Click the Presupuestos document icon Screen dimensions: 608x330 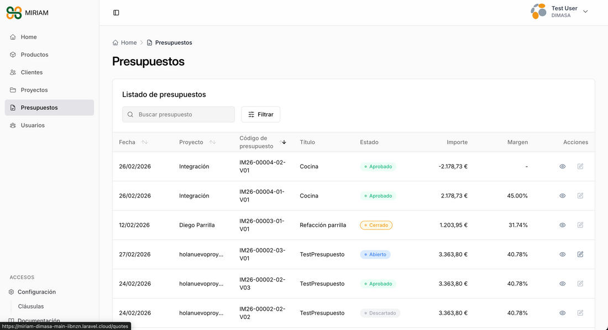pyautogui.click(x=12, y=107)
